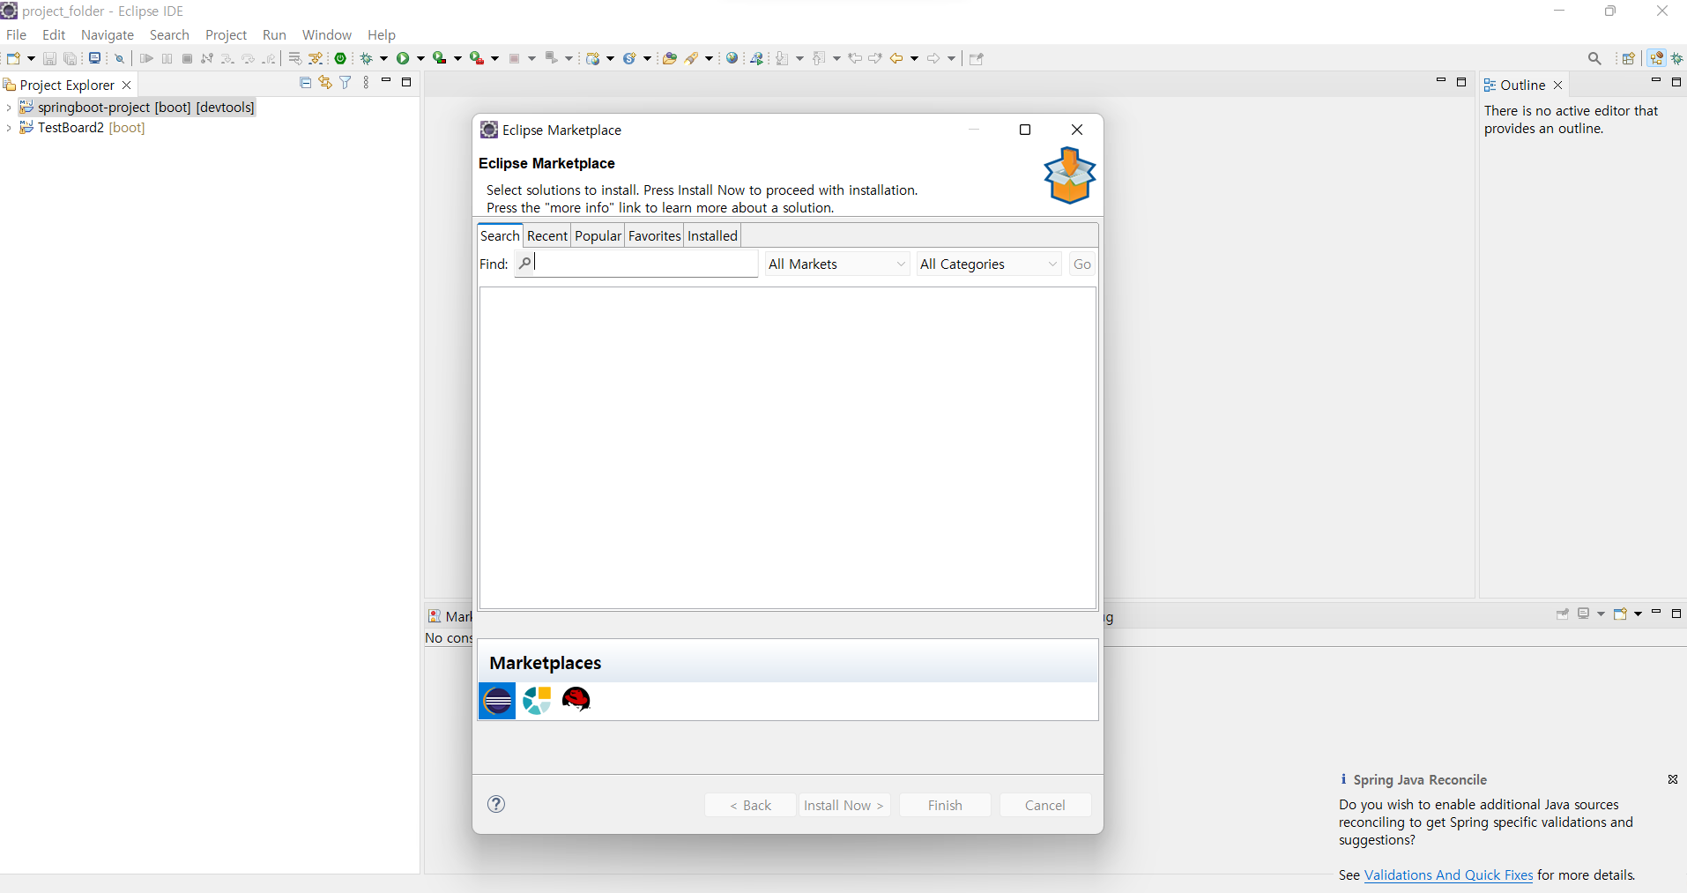Image resolution: width=1687 pixels, height=893 pixels.
Task: Click the Search flashlight toolbar icon
Action: tap(693, 58)
